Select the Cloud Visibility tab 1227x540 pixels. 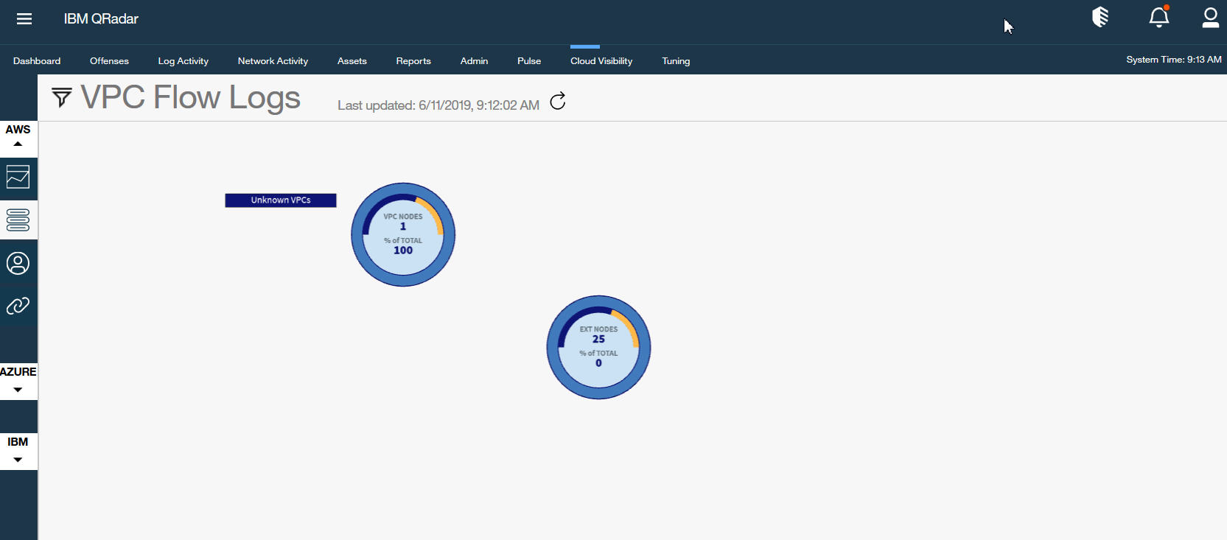[601, 61]
